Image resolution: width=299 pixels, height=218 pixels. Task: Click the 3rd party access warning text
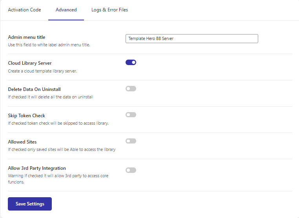point(58,178)
